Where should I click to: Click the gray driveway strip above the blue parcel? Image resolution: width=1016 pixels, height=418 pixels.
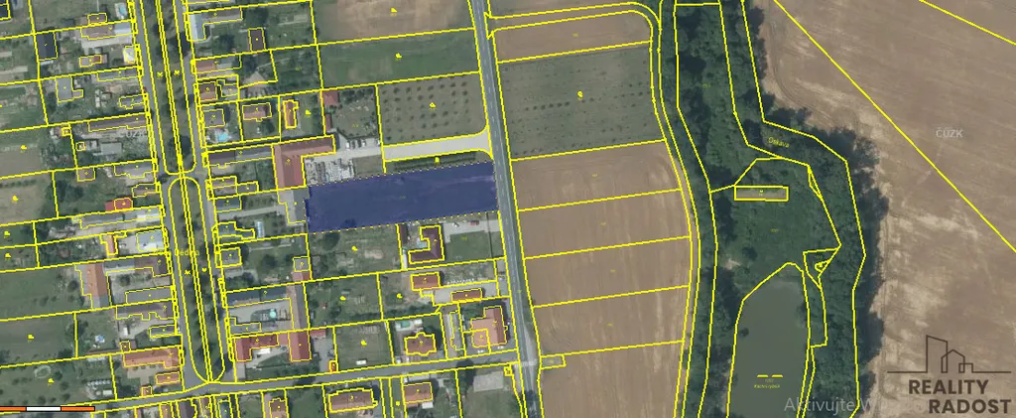437,151
